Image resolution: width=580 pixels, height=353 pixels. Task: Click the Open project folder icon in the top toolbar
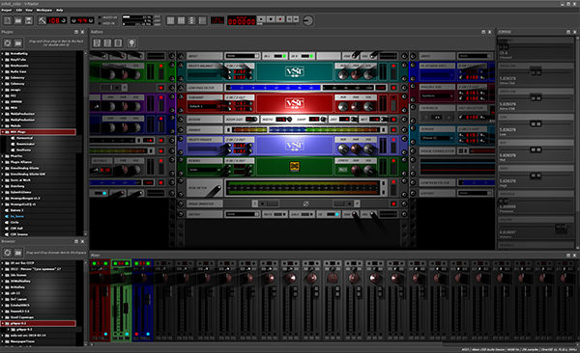(x=17, y=20)
